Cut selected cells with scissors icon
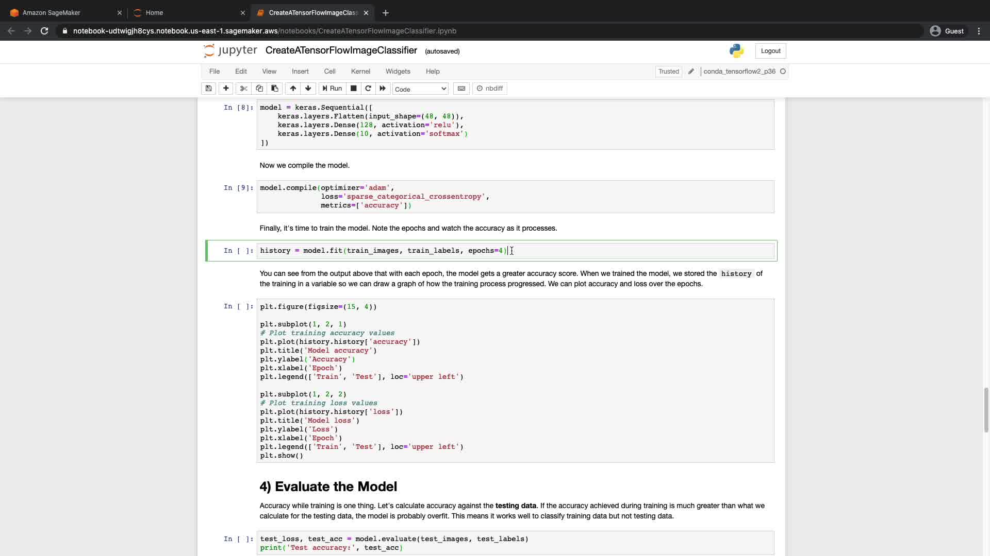The image size is (990, 556). 244,89
